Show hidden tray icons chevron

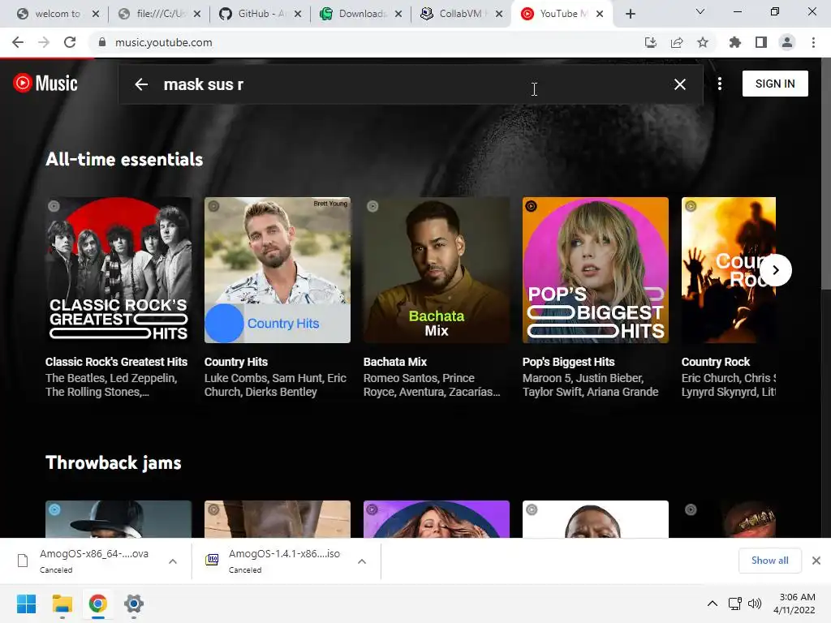pos(713,604)
